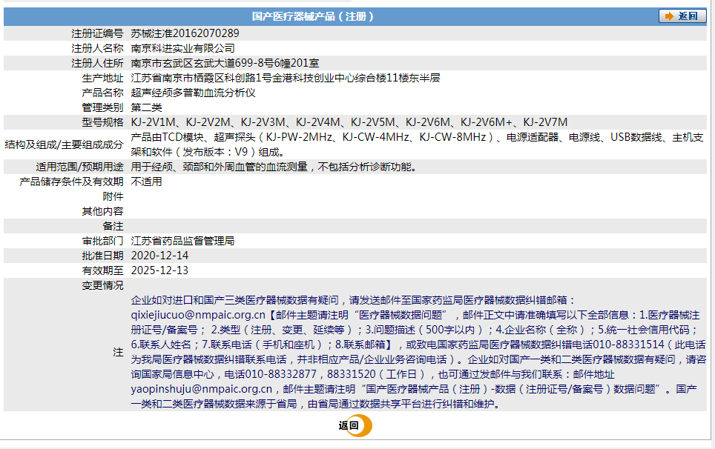Click the approval date 2020-12-14
This screenshot has height=449, width=715.
[159, 256]
